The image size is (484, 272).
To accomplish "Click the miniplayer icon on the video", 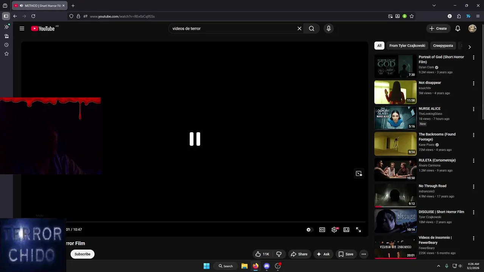I will point(359,173).
